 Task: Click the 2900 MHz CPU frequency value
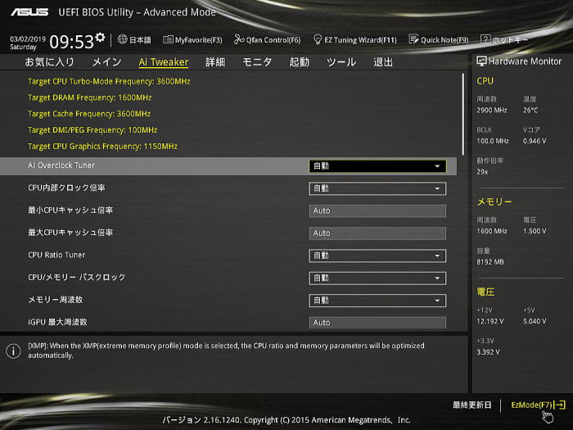pos(492,110)
